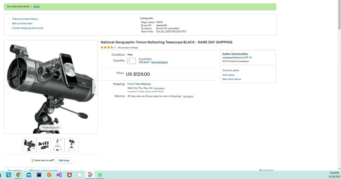Viewport: 341px width, 179px height.
Task: Launch IntelliJ IDEA from the taskbar
Action: tap(39, 175)
